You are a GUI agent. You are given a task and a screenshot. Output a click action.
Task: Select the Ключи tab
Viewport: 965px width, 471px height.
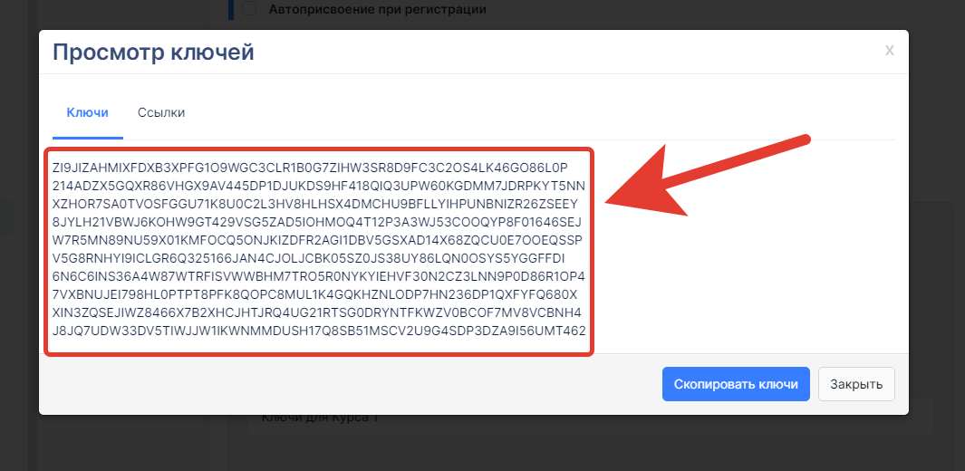click(x=87, y=112)
